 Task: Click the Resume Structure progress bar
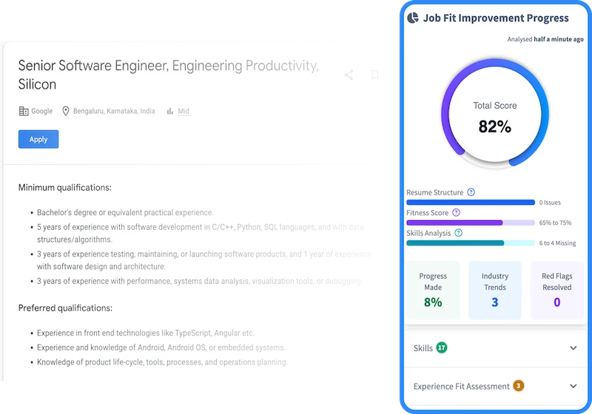(x=471, y=203)
